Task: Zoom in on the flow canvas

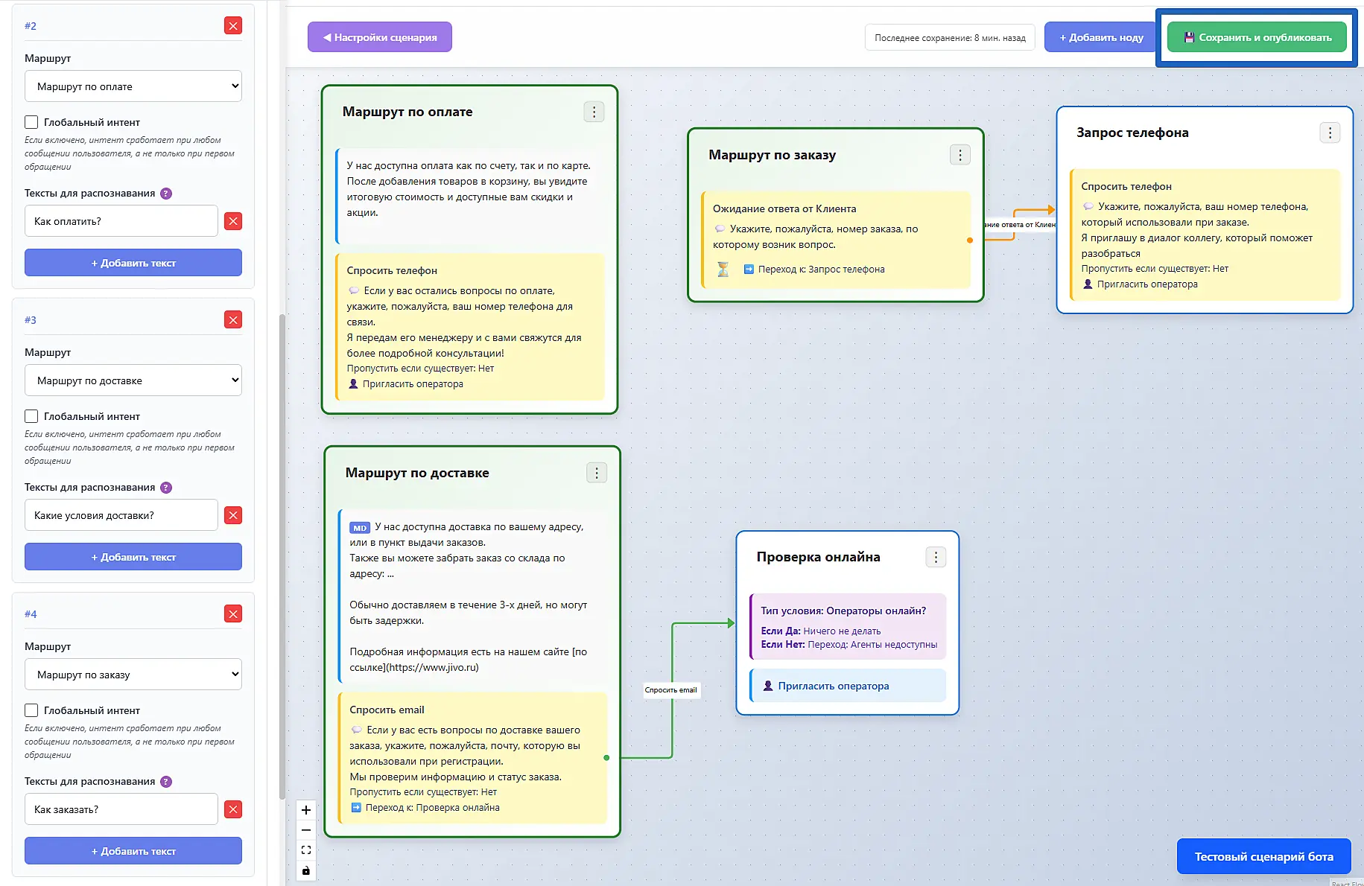Action: click(306, 810)
